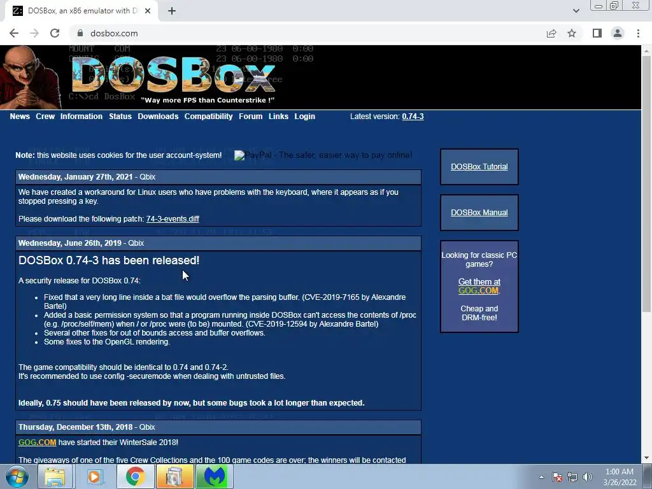652x489 pixels.
Task: Open the Forum link
Action: (x=250, y=117)
